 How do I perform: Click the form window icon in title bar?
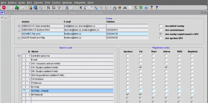click(2, 13)
